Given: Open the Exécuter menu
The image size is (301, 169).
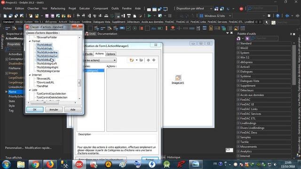Looking at the screenshot, I should 85,8.
